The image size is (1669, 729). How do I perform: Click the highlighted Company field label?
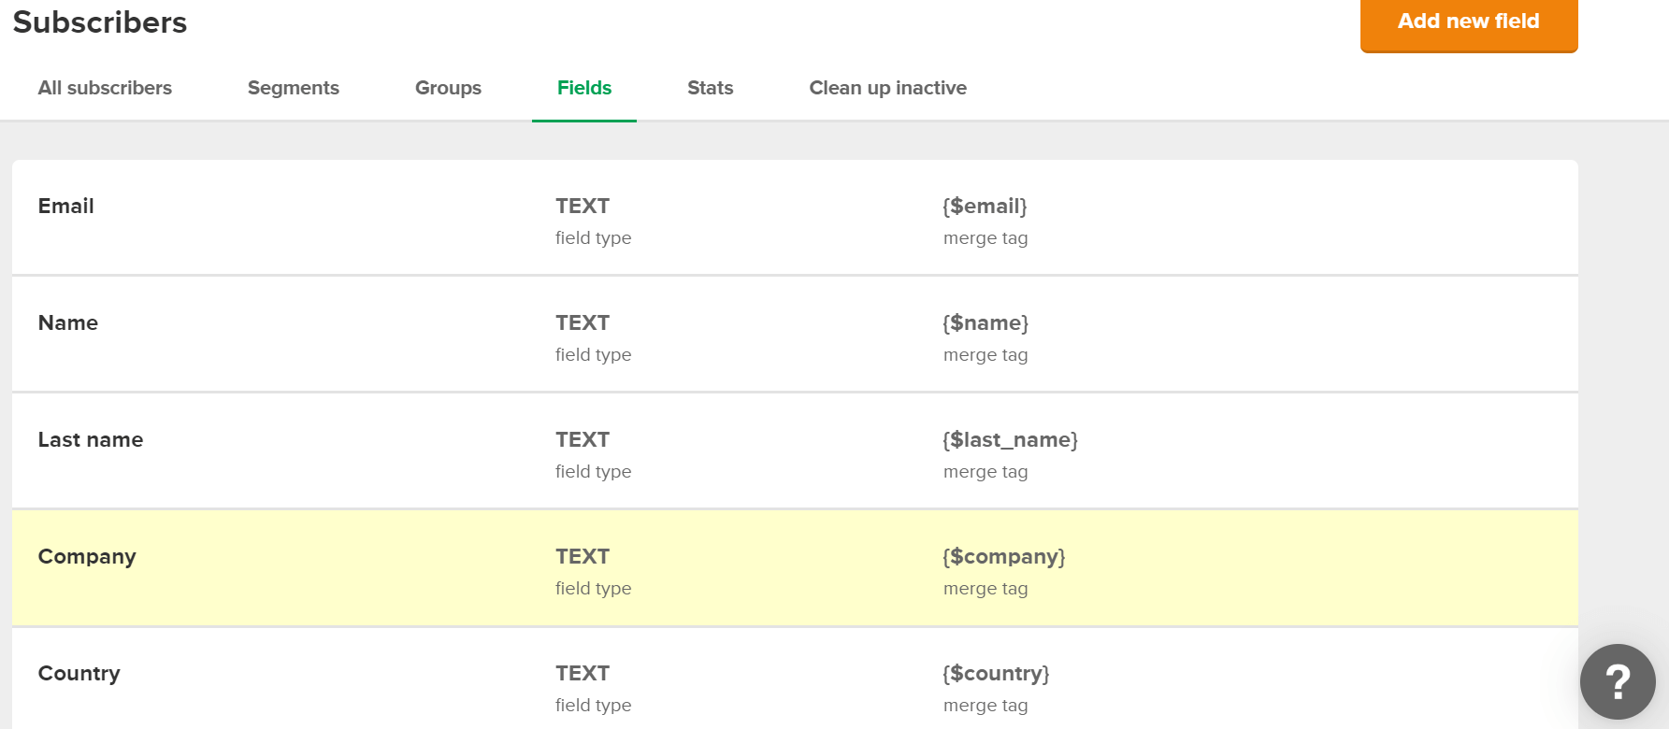tap(87, 557)
